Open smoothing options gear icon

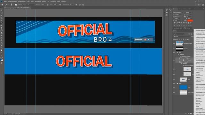point(76,5)
